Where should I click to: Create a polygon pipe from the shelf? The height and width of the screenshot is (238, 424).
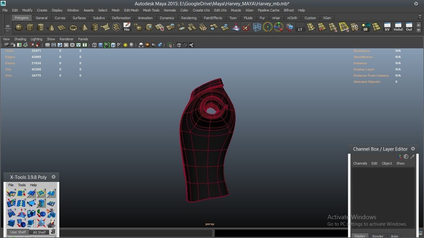pos(95,27)
